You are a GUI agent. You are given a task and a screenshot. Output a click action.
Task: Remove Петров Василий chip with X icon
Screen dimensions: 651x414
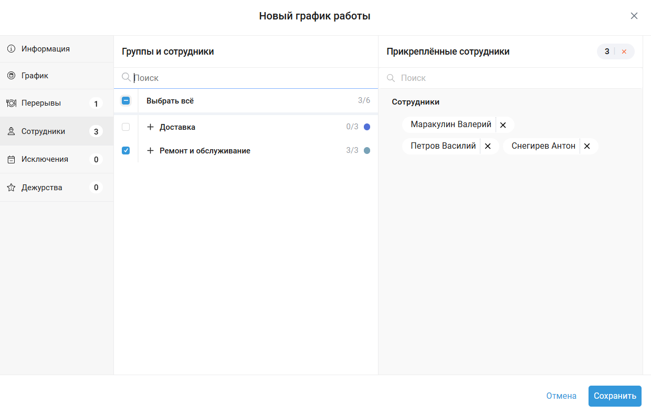[488, 146]
